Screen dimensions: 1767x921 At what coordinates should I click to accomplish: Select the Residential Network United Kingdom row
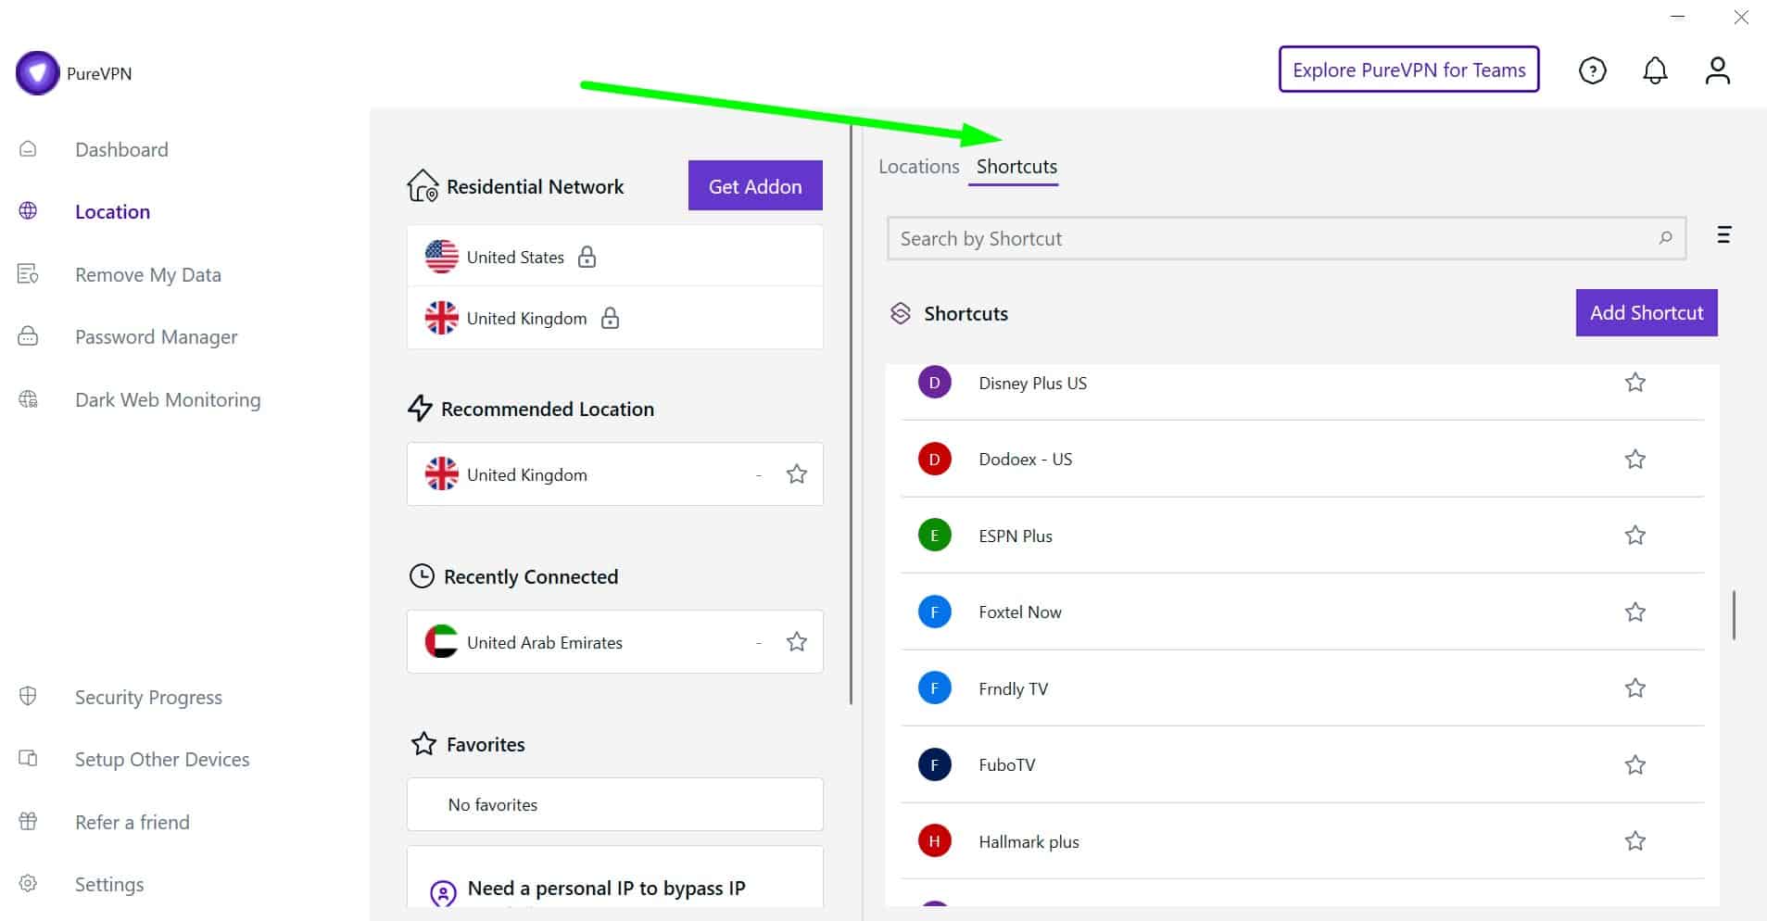coord(614,318)
